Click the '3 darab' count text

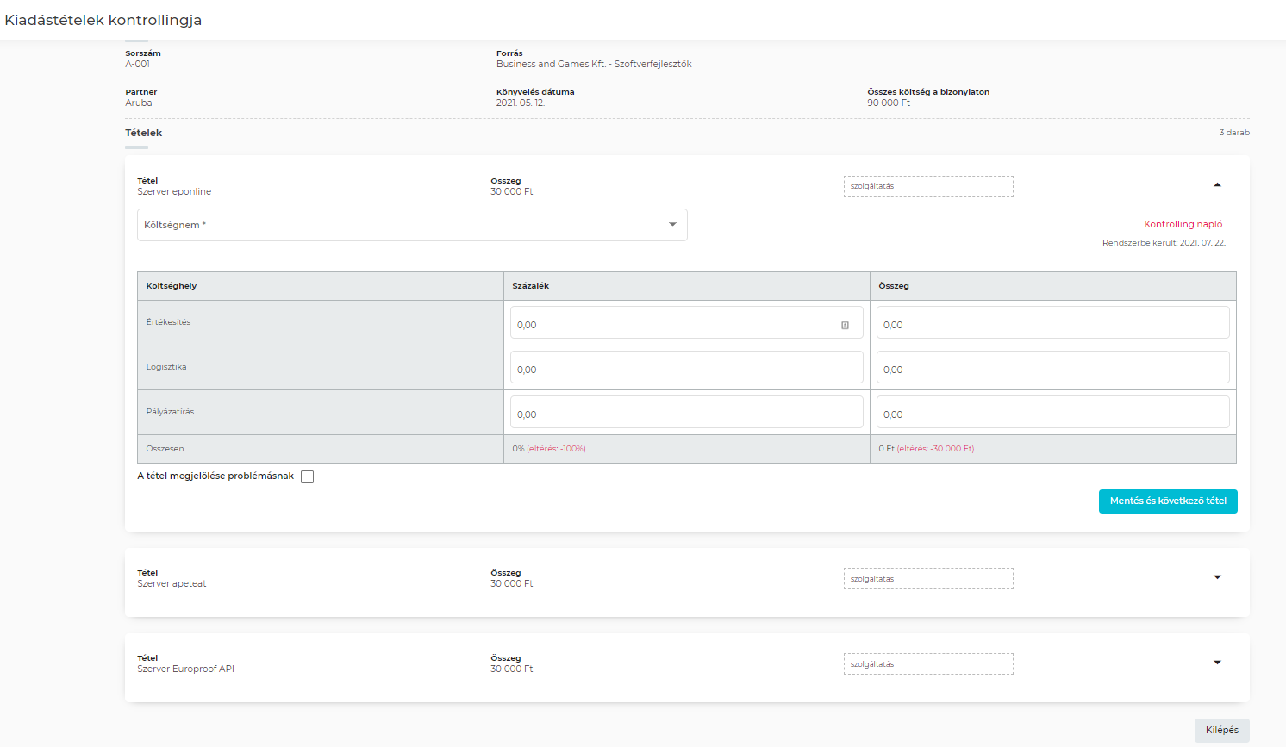tap(1234, 133)
